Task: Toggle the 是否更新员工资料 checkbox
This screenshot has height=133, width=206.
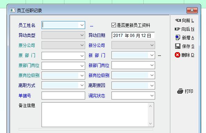Action: tap(114, 25)
